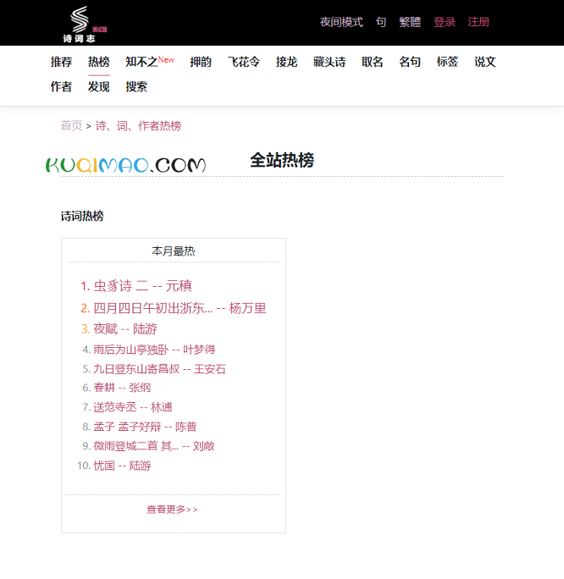Screen dimensions: 564x579
Task: Click the 首页 breadcrumb link
Action: point(71,126)
